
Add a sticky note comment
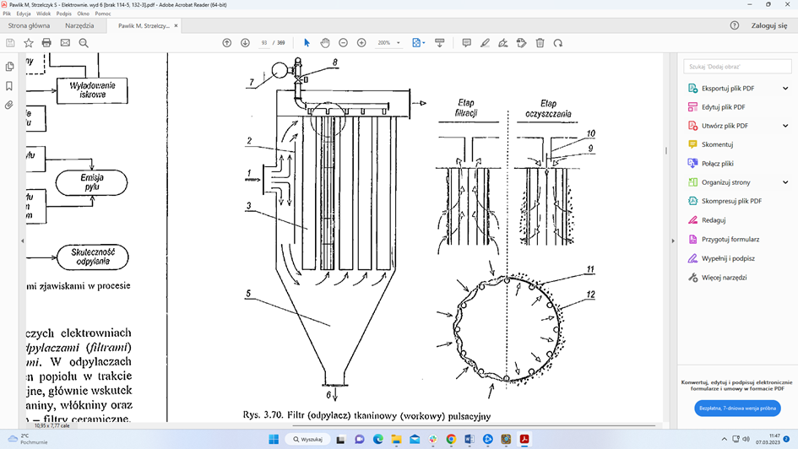click(466, 43)
